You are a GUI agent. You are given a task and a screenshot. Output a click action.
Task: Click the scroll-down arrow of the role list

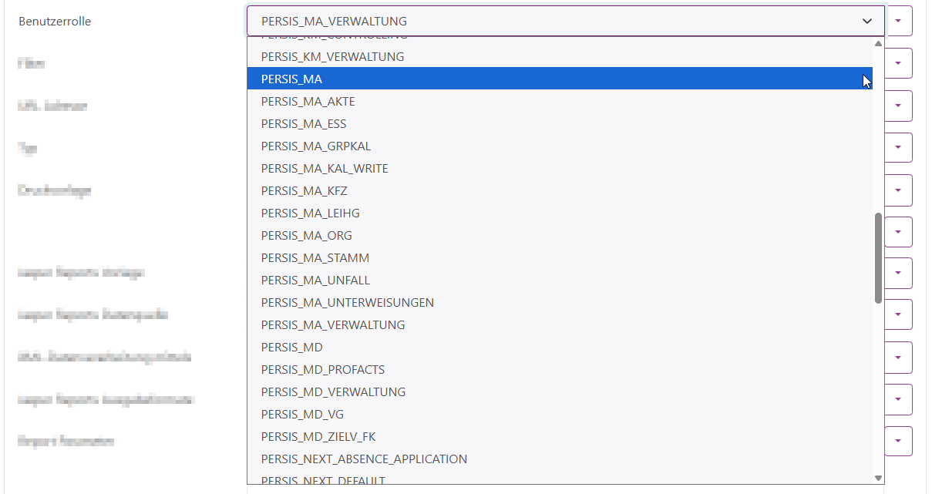(x=877, y=476)
